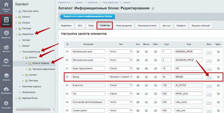Switch to Журнал событий tab
This screenshot has height=113, width=224.
[201, 26]
